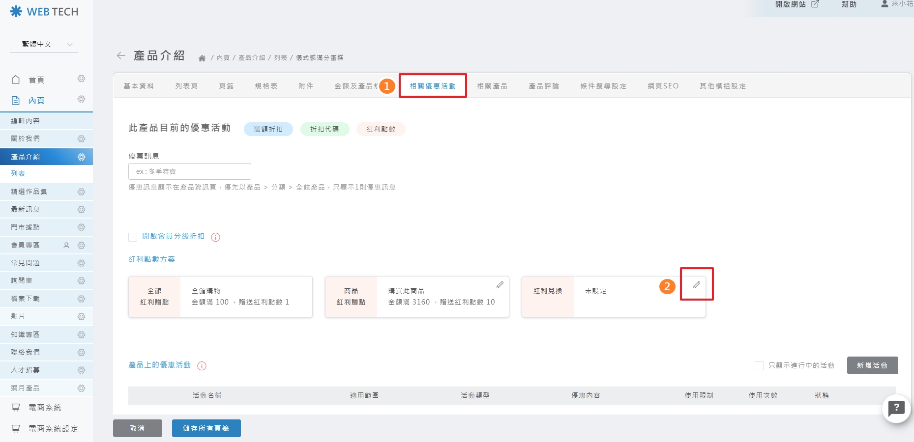This screenshot has height=442, width=914.
Task: Click 儲存所有頁籤 to save all tabs
Action: (206, 428)
